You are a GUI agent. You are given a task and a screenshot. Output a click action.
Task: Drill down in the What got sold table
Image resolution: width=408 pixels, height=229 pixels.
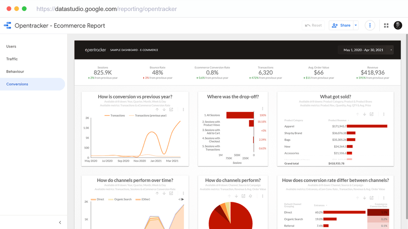[364, 114]
